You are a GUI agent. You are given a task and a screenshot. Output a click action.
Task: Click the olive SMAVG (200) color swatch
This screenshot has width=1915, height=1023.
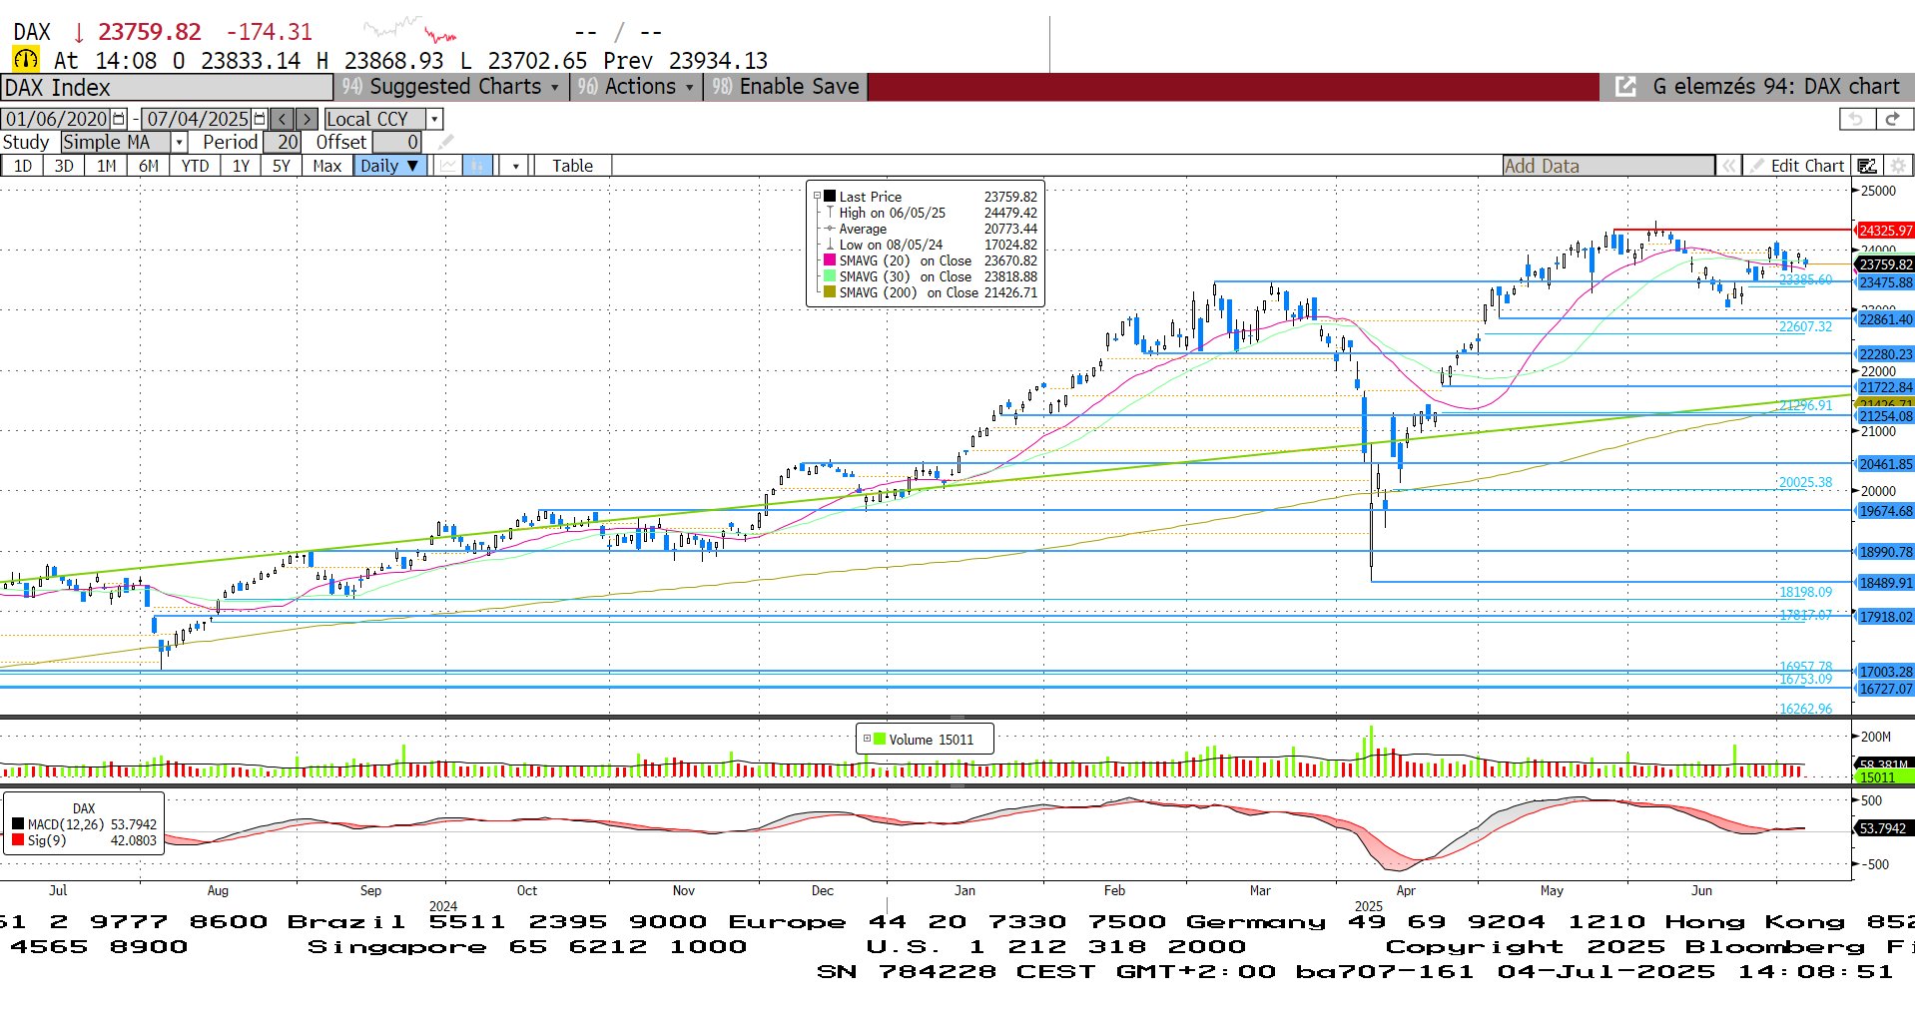829,292
